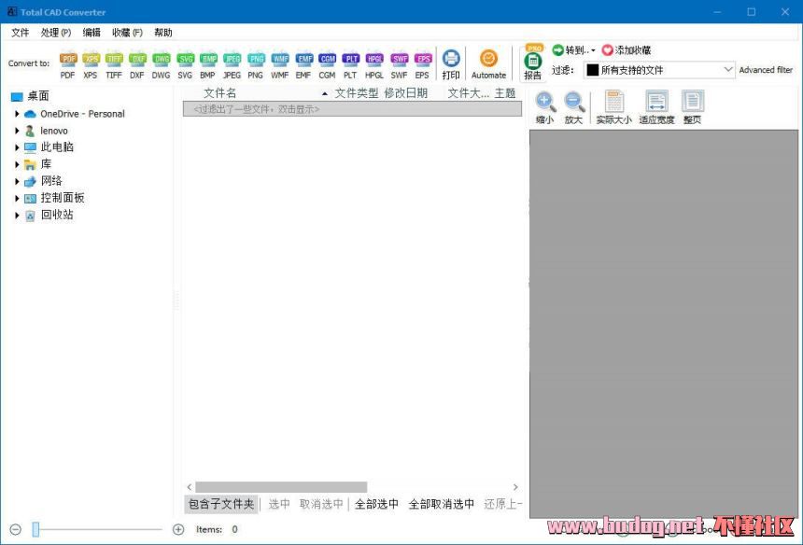Image resolution: width=803 pixels, height=545 pixels.
Task: Open the 文件 menu
Action: pyautogui.click(x=21, y=33)
